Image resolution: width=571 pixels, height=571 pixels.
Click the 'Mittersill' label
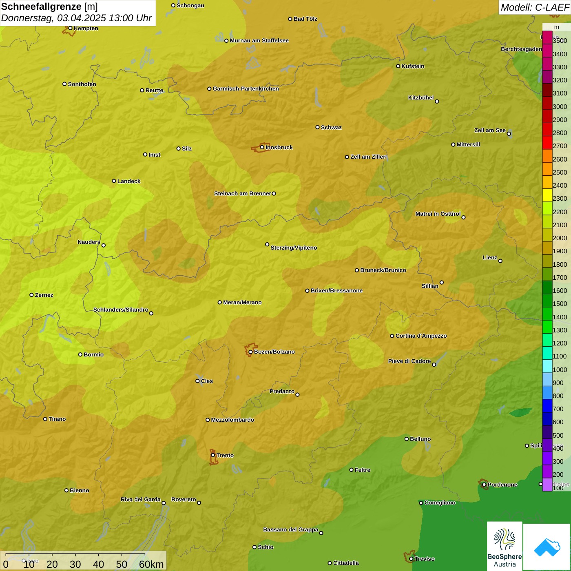[468, 144]
